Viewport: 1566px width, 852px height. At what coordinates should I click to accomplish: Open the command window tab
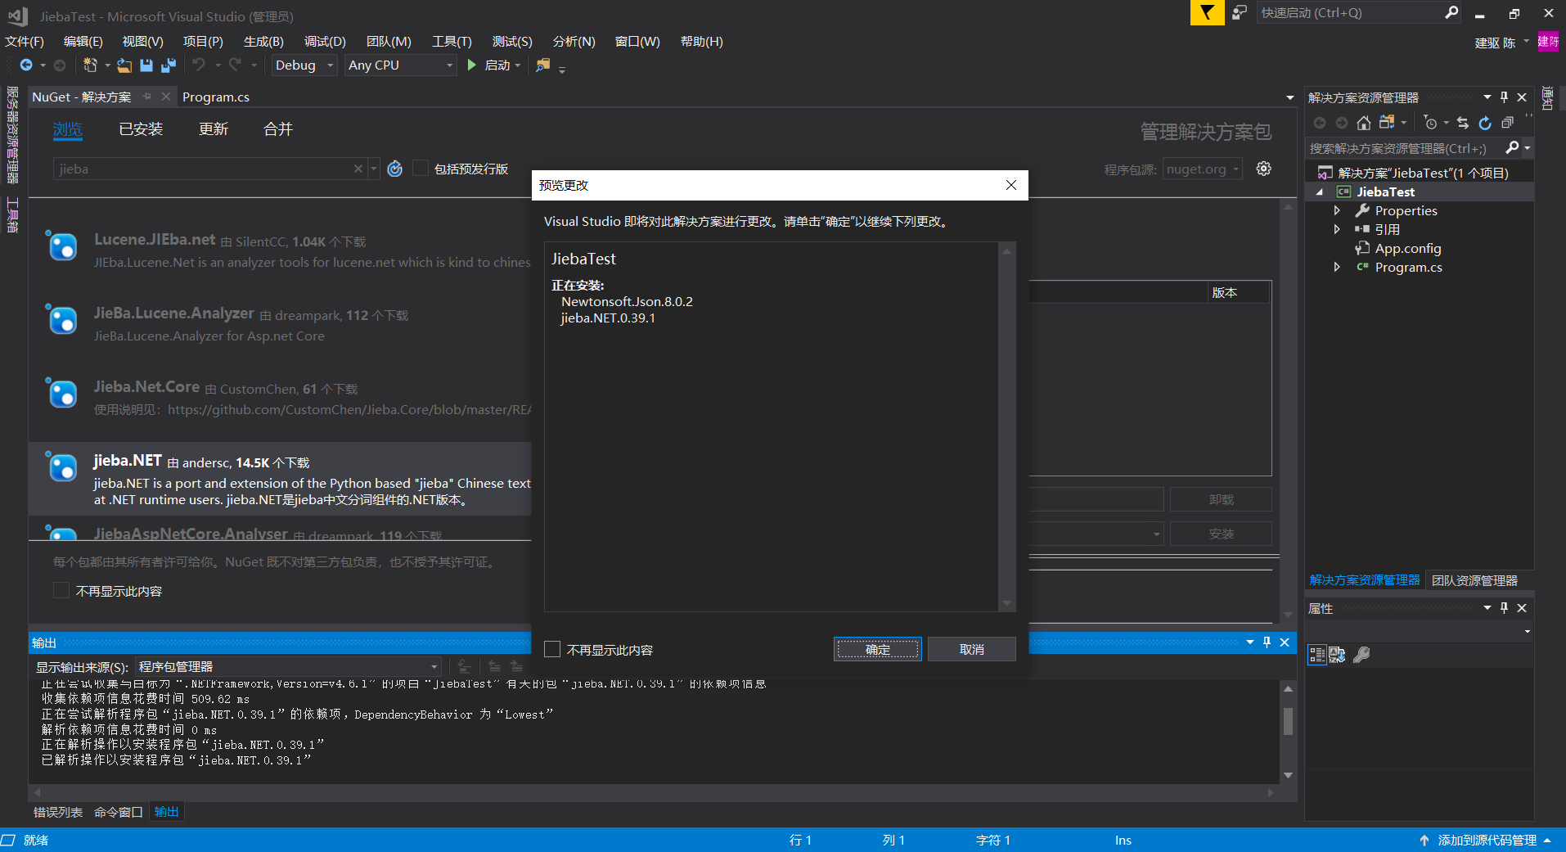click(x=119, y=811)
